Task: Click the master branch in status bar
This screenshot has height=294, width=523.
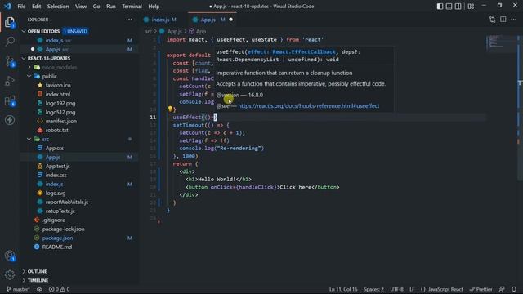Action: [x=18, y=289]
